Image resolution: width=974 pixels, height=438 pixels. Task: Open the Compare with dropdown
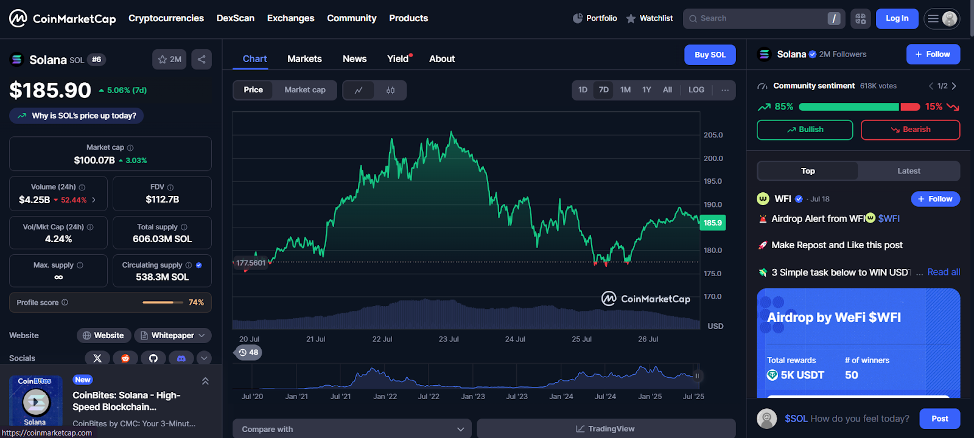(x=352, y=429)
